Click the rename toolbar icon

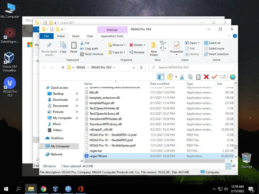223,77
